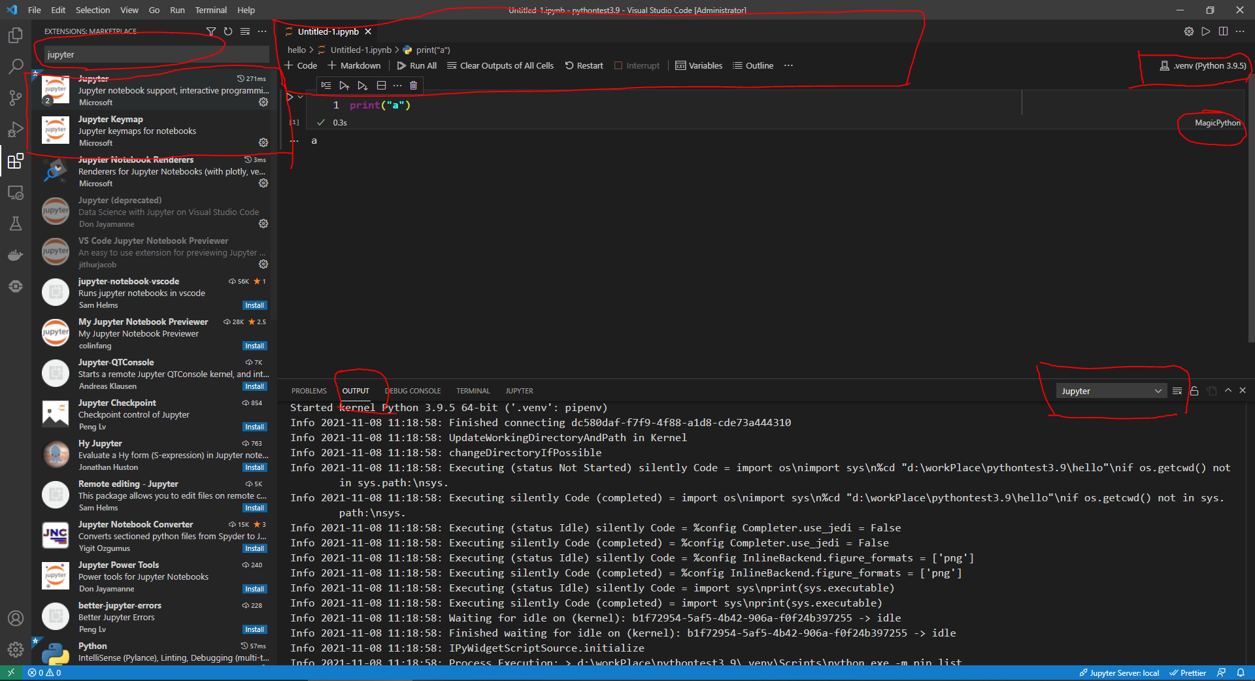The width and height of the screenshot is (1255, 681).
Task: Select output channel Jupyter dropdown
Action: click(x=1111, y=391)
